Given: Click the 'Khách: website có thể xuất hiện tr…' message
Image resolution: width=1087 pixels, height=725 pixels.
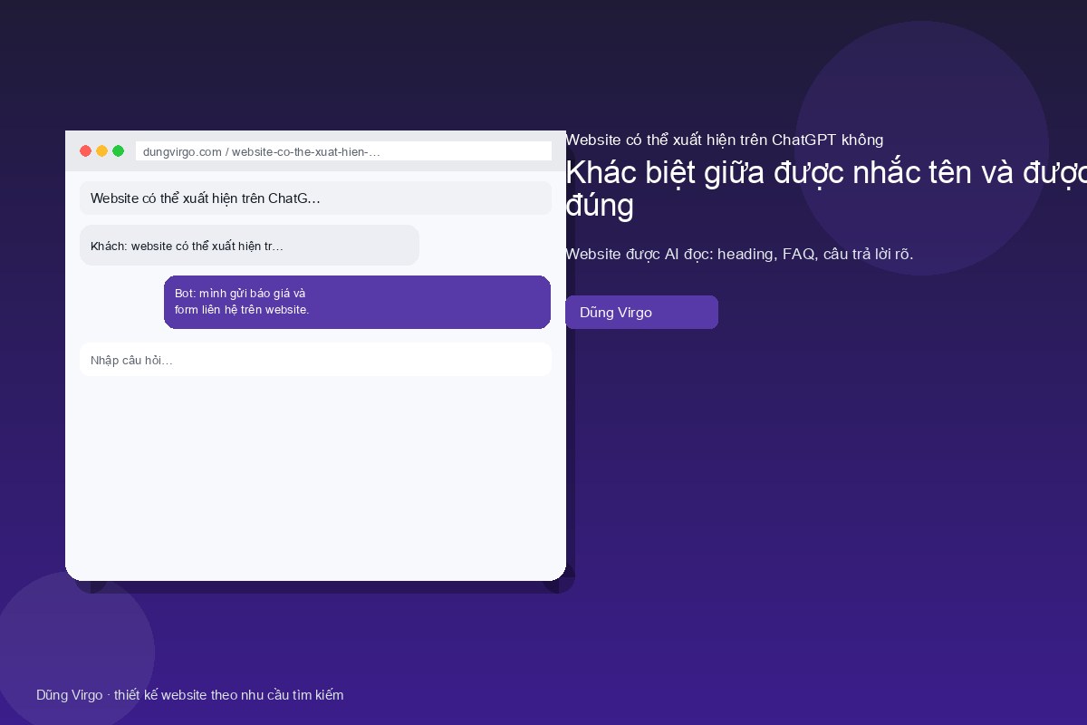Looking at the screenshot, I should click(x=249, y=246).
